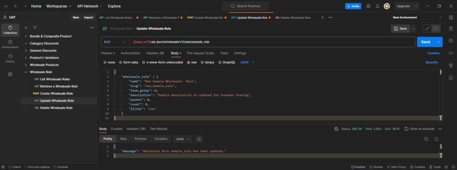This screenshot has height=170, width=457.
Task: Open the collection filter icon
Action: (35, 28)
